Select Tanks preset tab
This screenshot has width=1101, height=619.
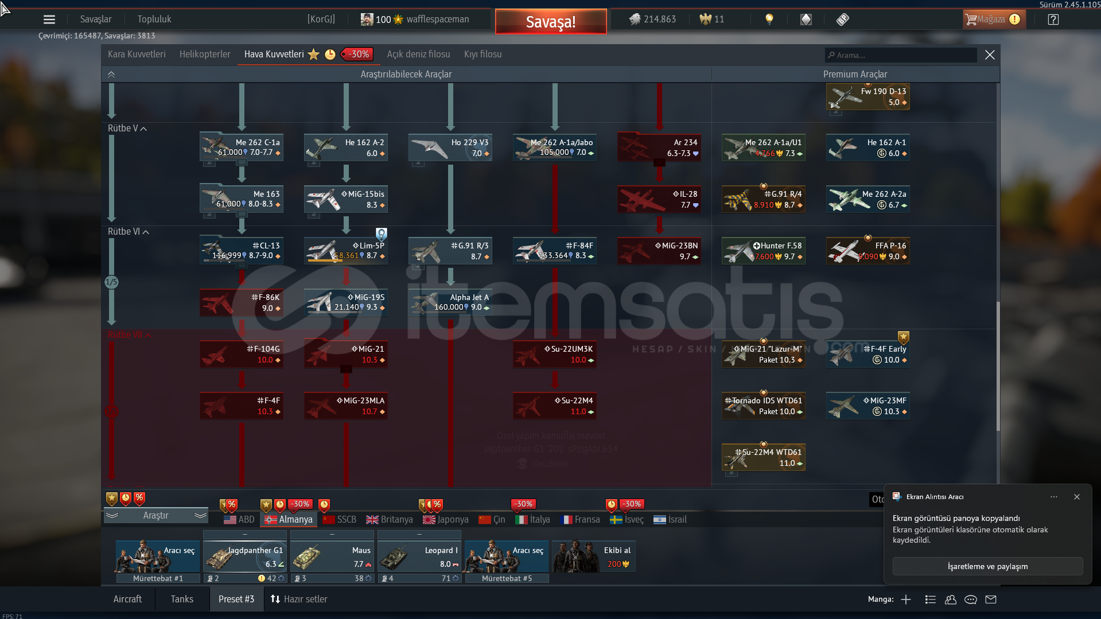point(182,599)
